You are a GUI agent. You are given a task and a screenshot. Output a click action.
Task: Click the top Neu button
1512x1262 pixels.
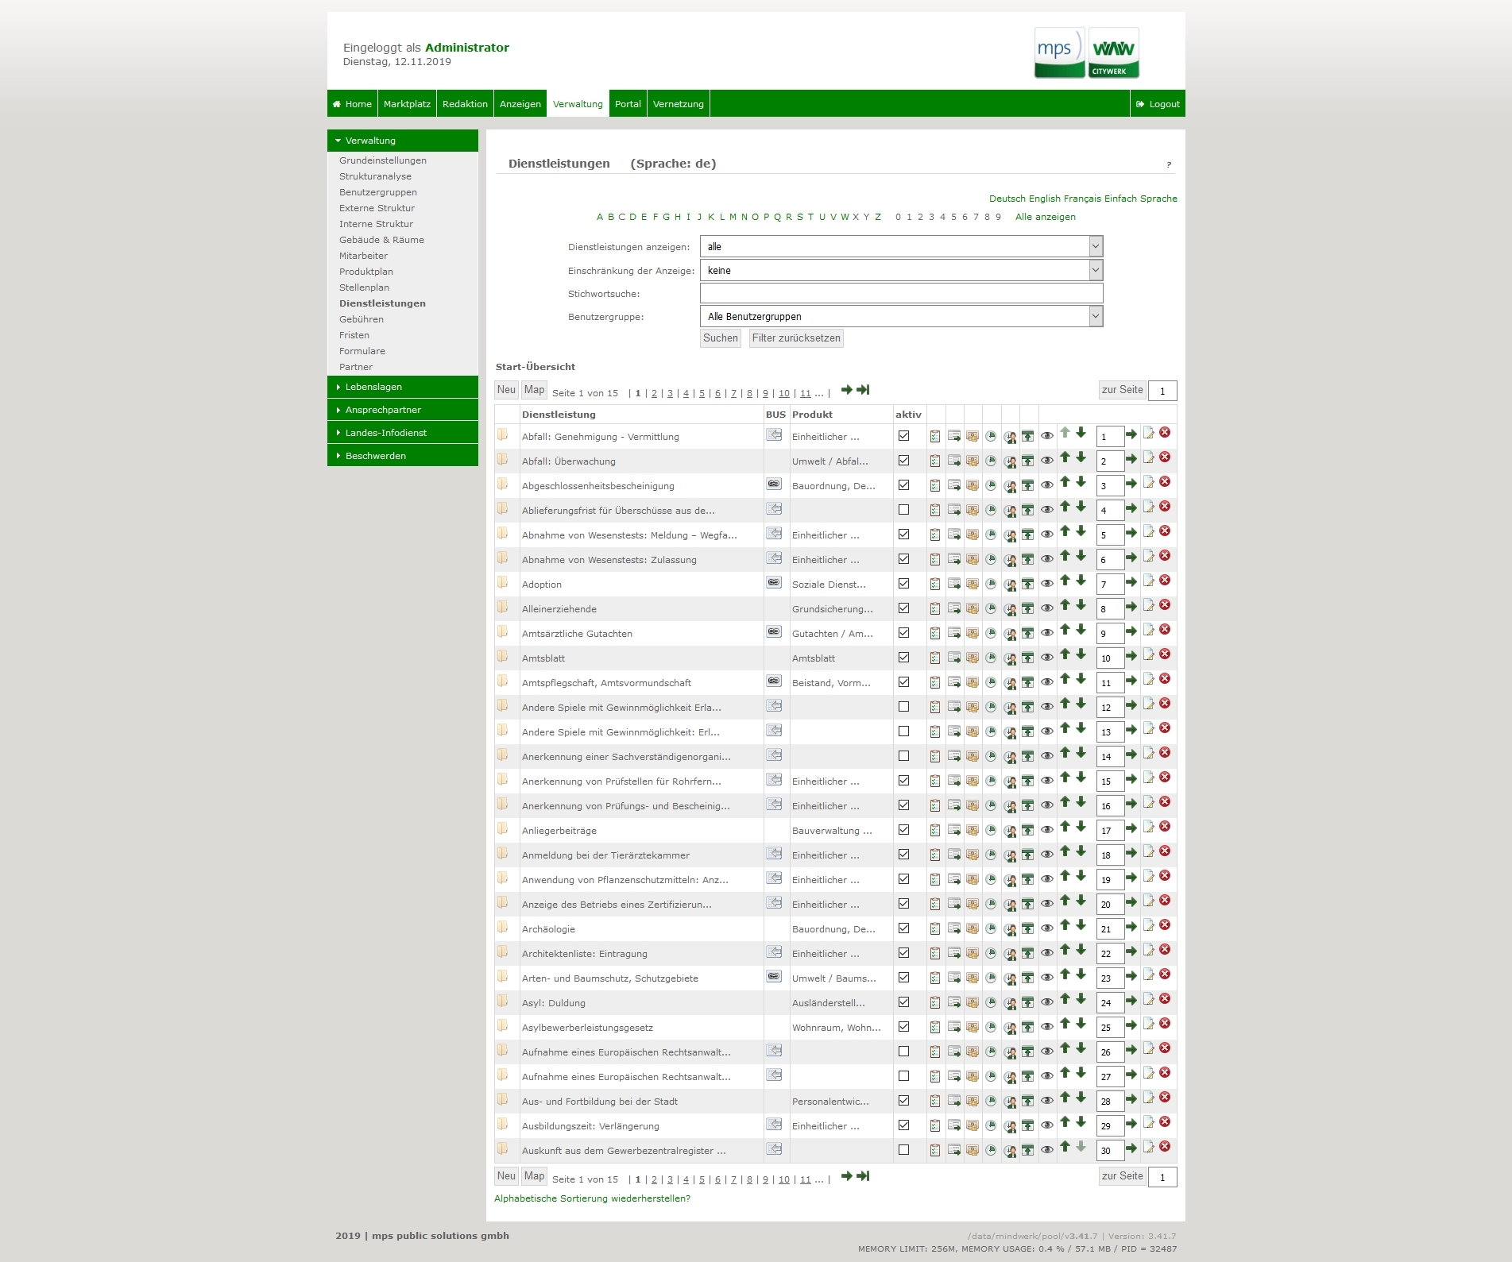tap(506, 390)
